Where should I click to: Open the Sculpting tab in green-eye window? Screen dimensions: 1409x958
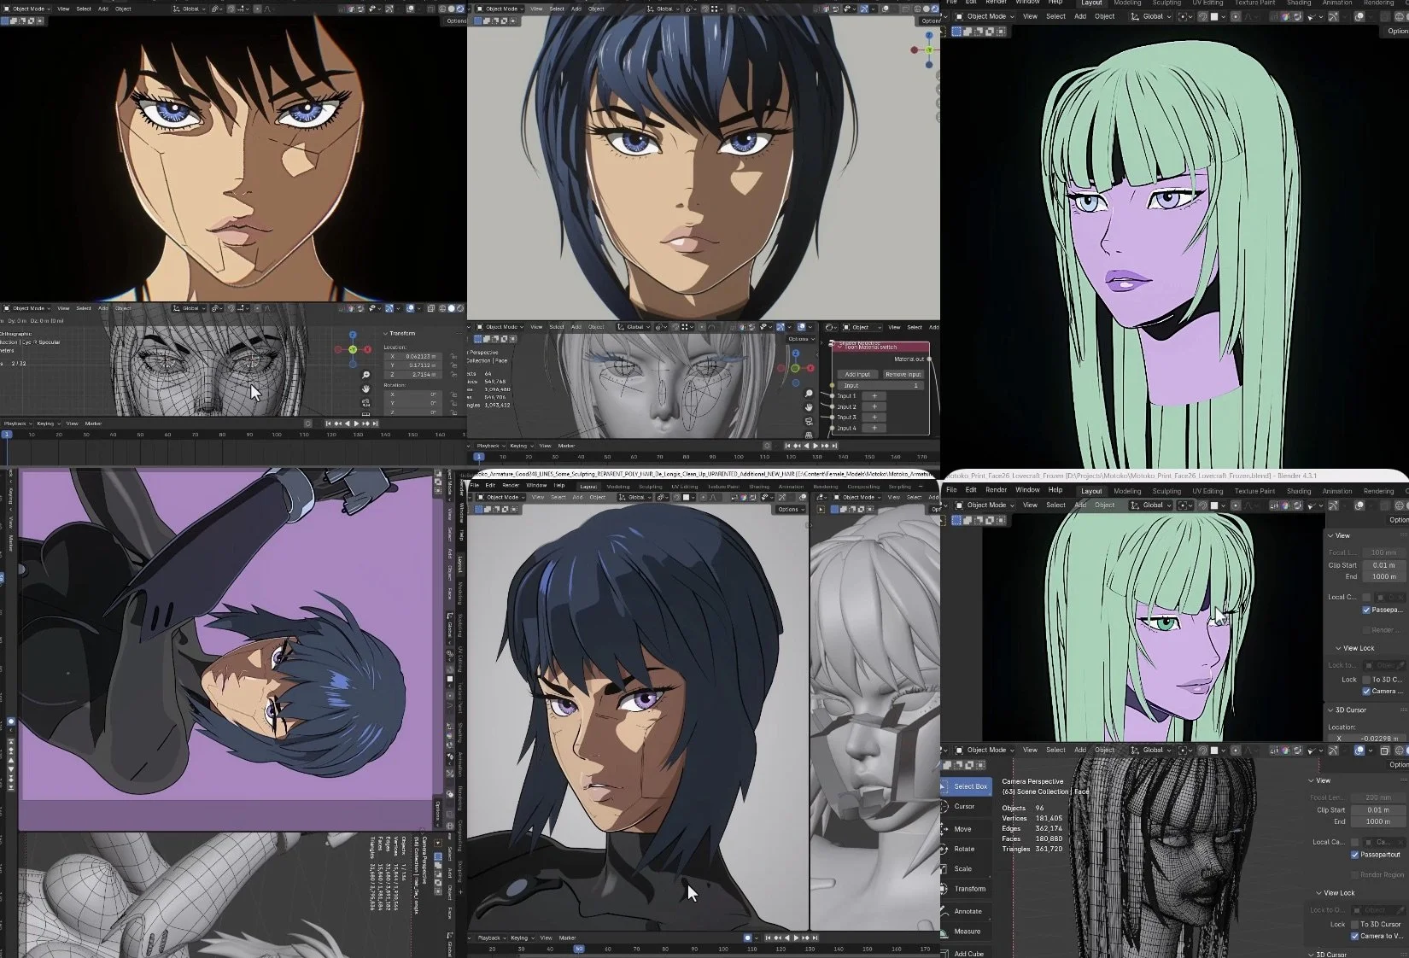1166,491
